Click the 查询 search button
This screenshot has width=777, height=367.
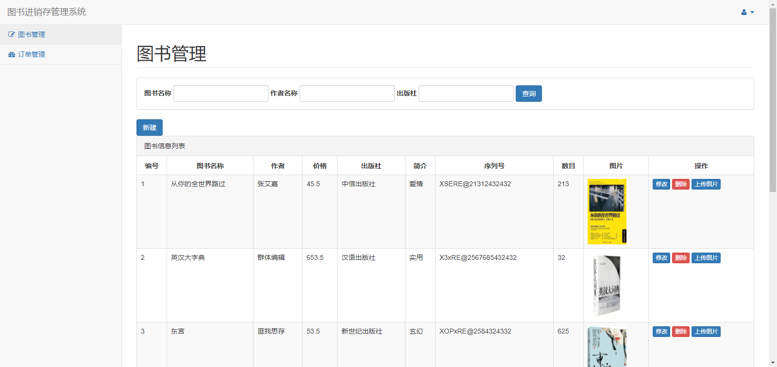(x=529, y=94)
